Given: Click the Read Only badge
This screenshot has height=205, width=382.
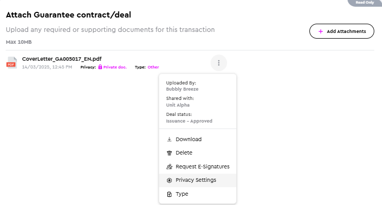Looking at the screenshot, I should (364, 3).
